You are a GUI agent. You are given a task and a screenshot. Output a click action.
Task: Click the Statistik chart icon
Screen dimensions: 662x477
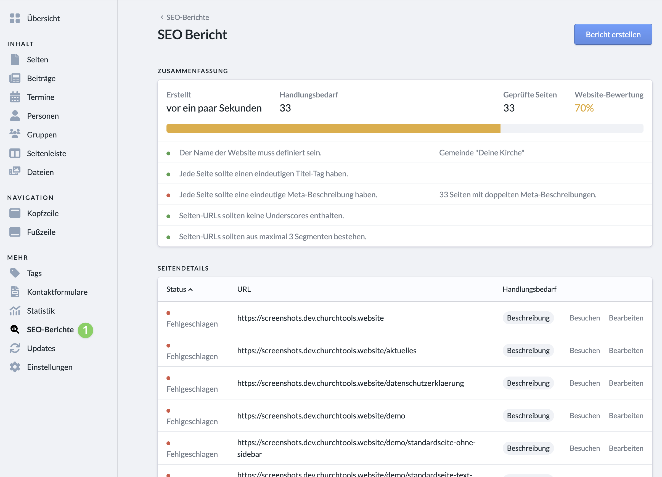click(x=15, y=311)
